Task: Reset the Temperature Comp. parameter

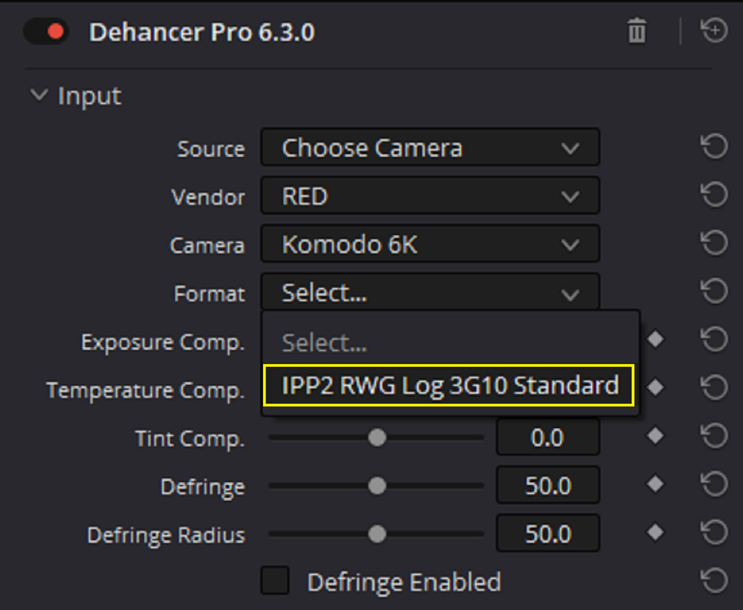Action: (714, 388)
